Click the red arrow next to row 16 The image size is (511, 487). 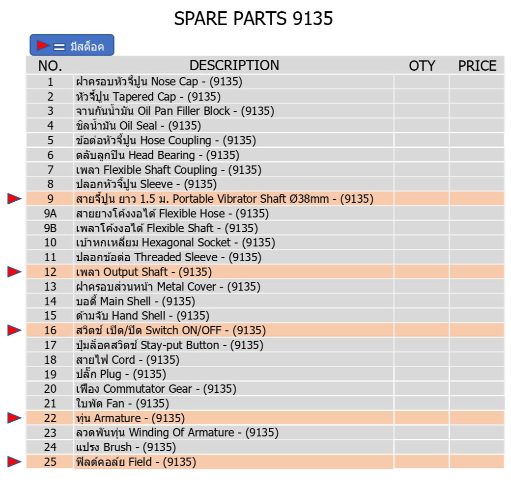[x=14, y=330]
